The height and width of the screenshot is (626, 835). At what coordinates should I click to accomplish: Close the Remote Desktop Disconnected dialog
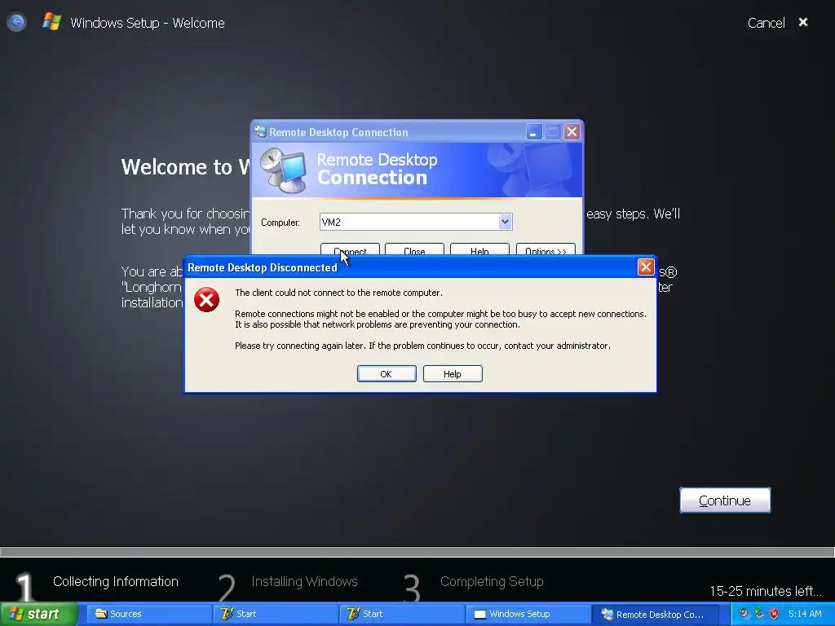[x=646, y=267]
